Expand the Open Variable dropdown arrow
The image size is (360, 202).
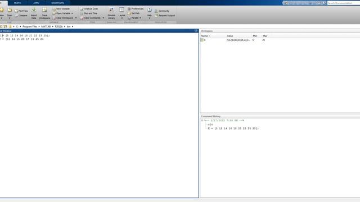pos(72,13)
